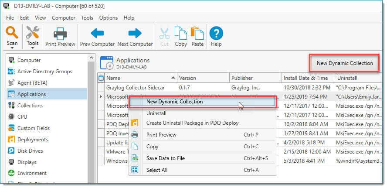Screen dimensions: 387x188
Task: Click the Print Preview printer icon
Action: point(60,34)
